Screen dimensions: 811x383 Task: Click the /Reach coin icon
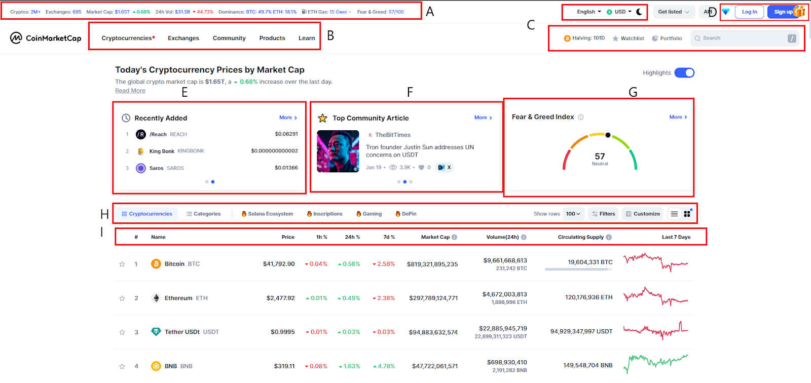141,134
